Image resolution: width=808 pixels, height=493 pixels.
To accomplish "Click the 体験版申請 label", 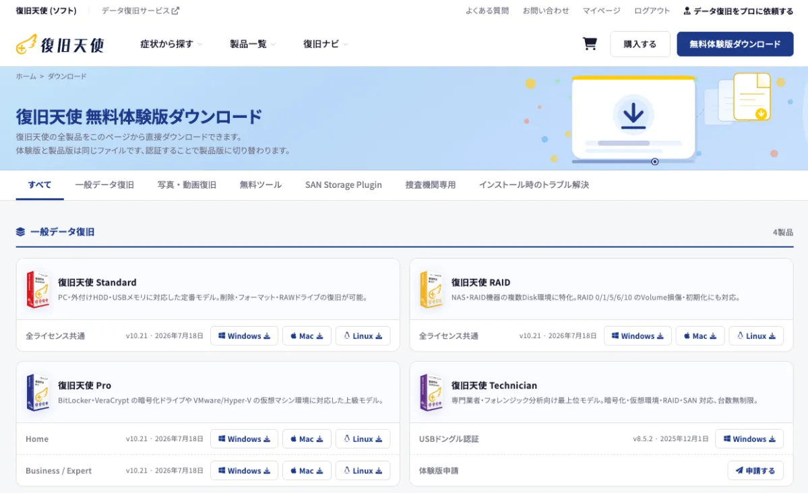I will click(439, 471).
